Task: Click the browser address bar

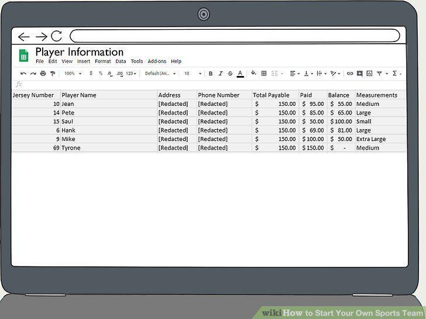Action: pyautogui.click(x=235, y=36)
